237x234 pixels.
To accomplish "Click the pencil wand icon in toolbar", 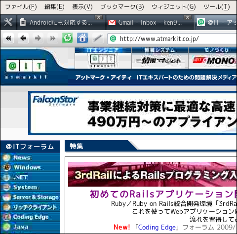I will [97, 39].
